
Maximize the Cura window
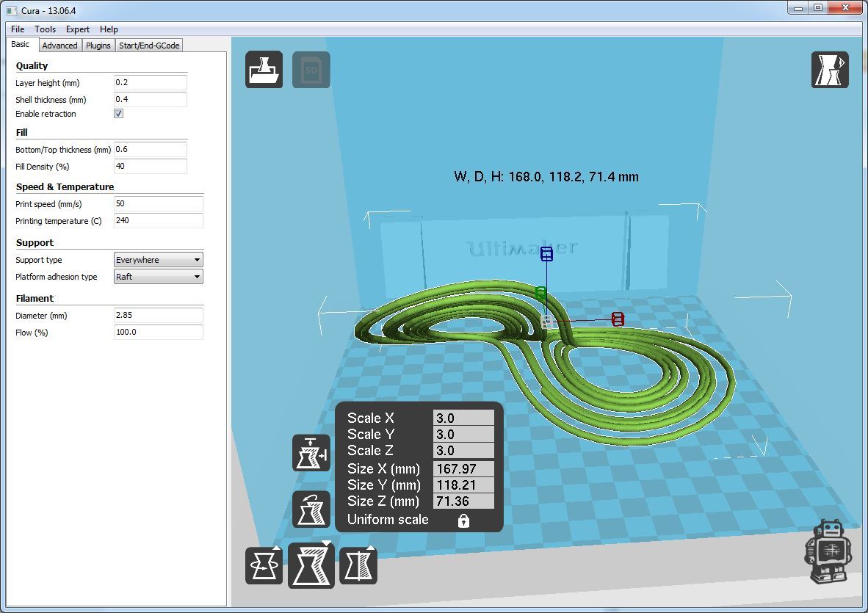(x=817, y=8)
